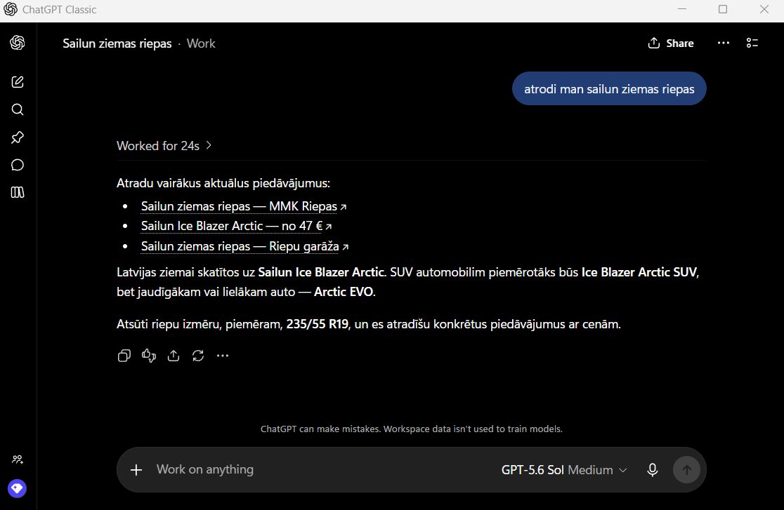The width and height of the screenshot is (784, 510).
Task: Click the ChatGPT can make mistakes disclaimer
Action: coord(412,429)
